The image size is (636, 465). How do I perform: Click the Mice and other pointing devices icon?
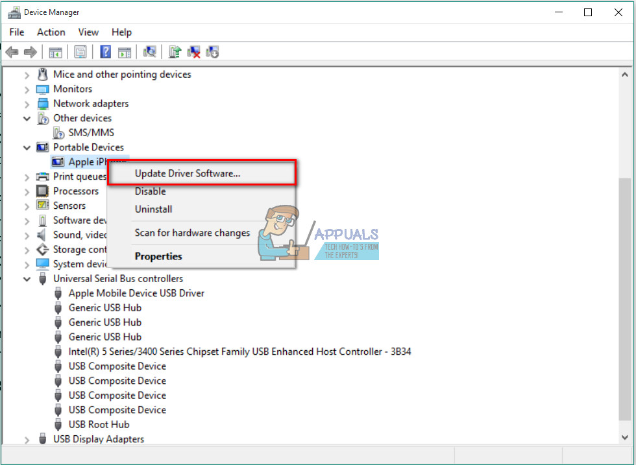(x=43, y=74)
